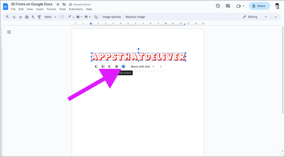
Task: Undo the last action
Action: (x=14, y=17)
